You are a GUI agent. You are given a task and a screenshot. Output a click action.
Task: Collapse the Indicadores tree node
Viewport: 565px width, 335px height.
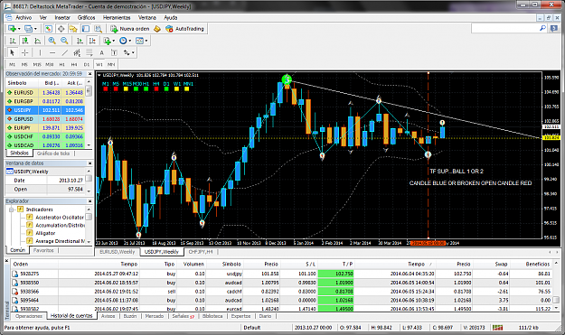(11, 209)
